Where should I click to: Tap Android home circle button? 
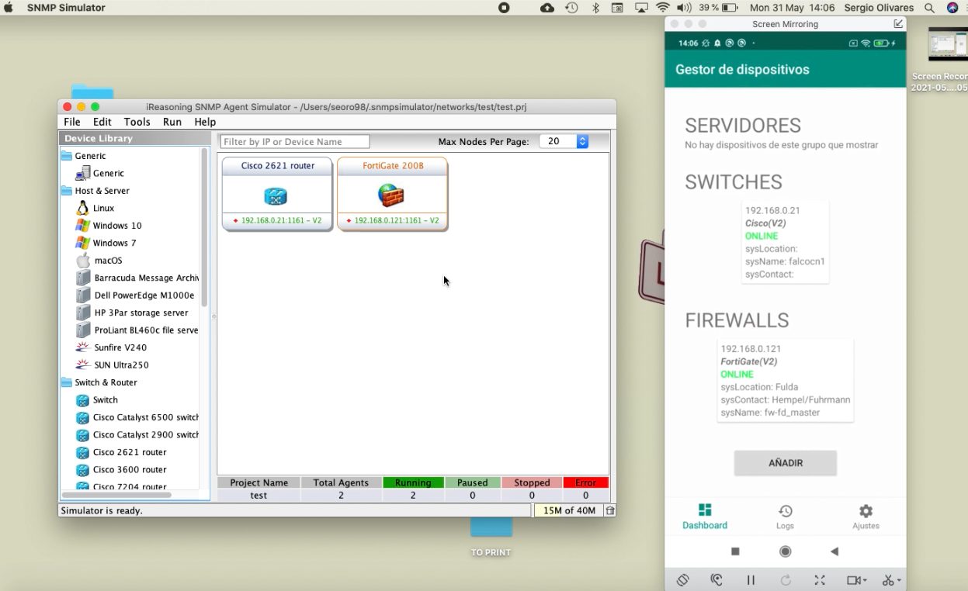[786, 551]
